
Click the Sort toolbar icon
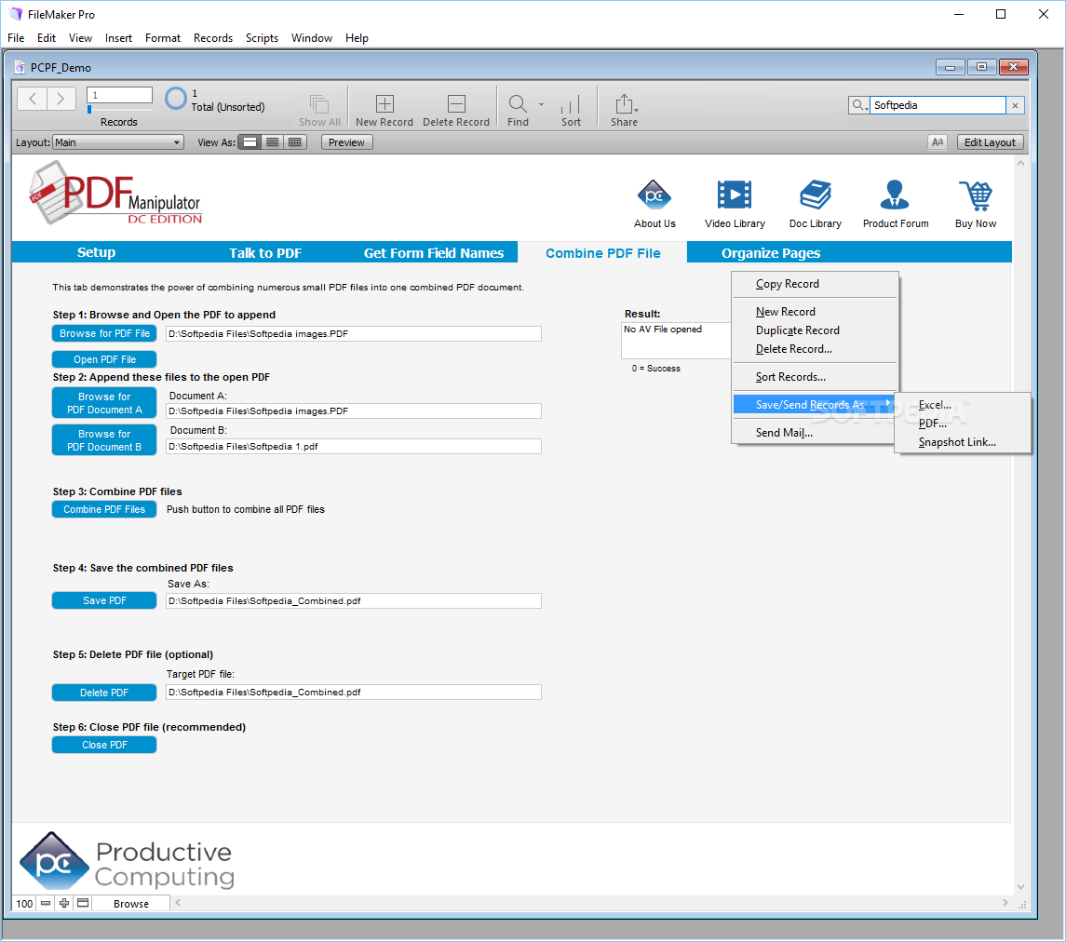[x=571, y=104]
